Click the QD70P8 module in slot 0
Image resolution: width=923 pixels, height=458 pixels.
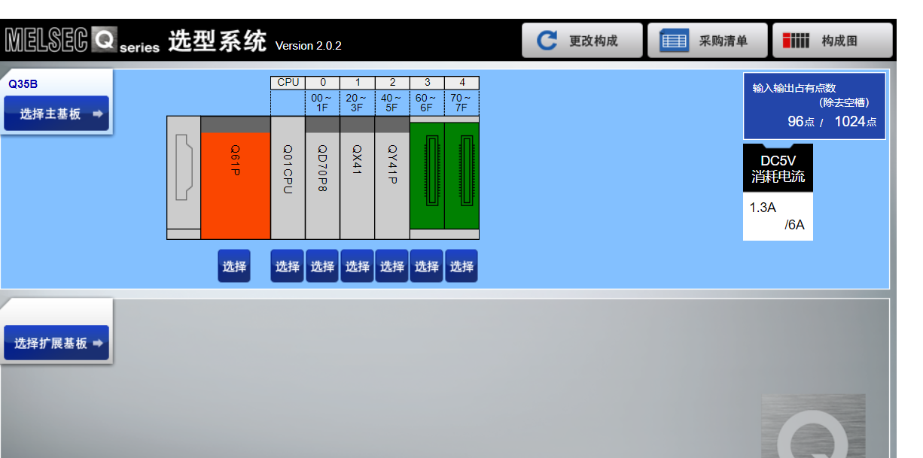322,177
